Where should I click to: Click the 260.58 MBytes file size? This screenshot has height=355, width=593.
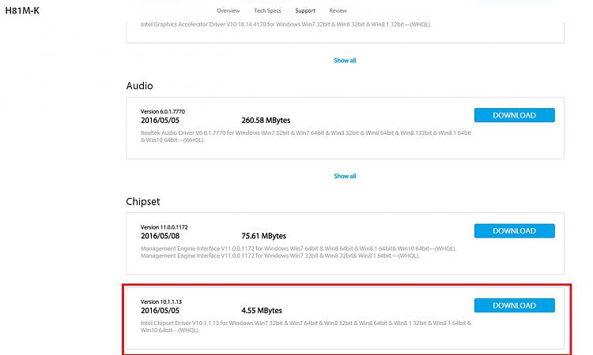266,121
